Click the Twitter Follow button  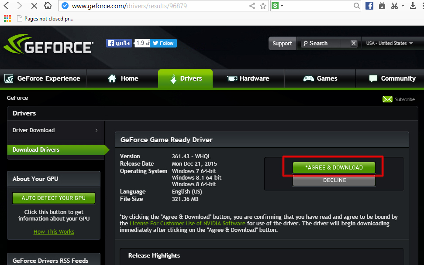point(163,43)
